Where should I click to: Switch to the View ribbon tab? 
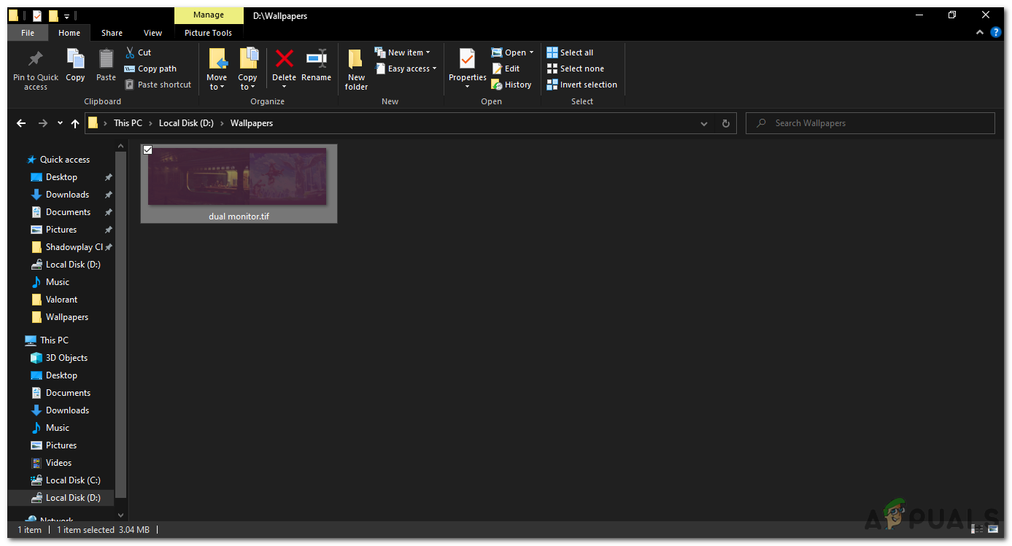(x=152, y=33)
